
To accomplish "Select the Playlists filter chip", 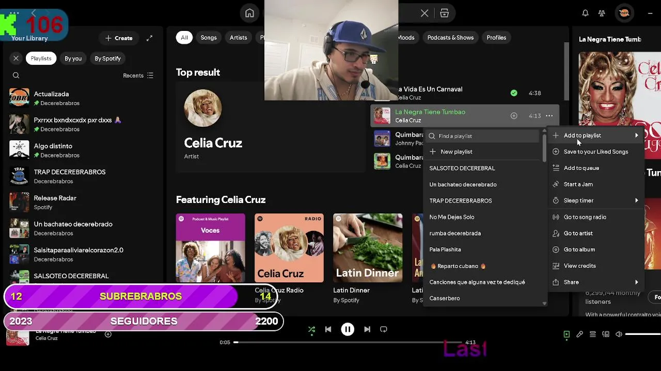I will 41,58.
